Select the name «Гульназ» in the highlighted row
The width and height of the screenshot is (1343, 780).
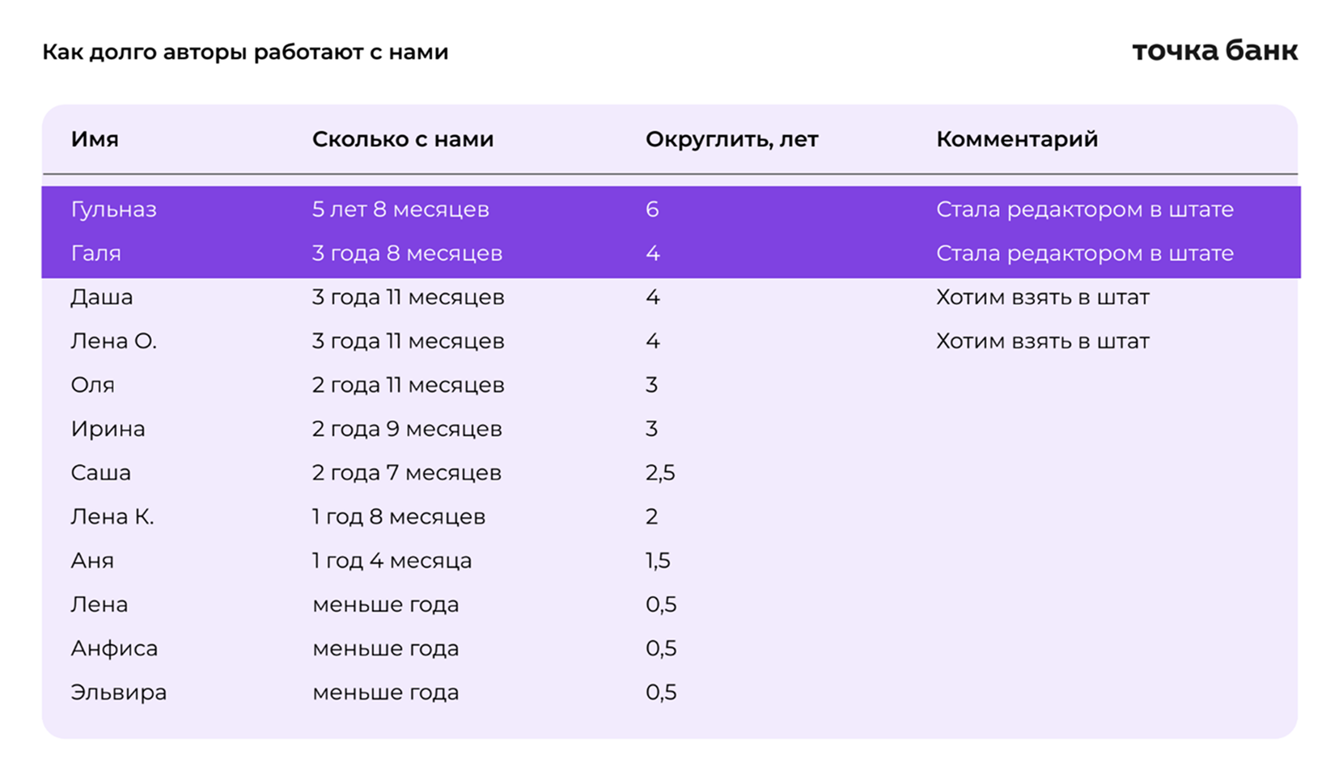(x=113, y=210)
